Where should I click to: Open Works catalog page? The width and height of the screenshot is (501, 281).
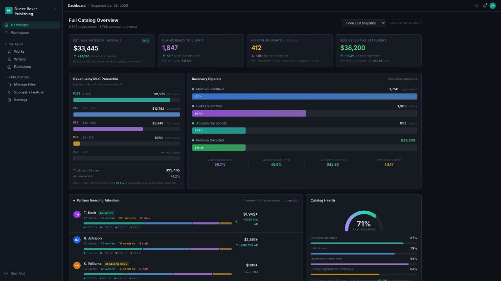pyautogui.click(x=19, y=51)
